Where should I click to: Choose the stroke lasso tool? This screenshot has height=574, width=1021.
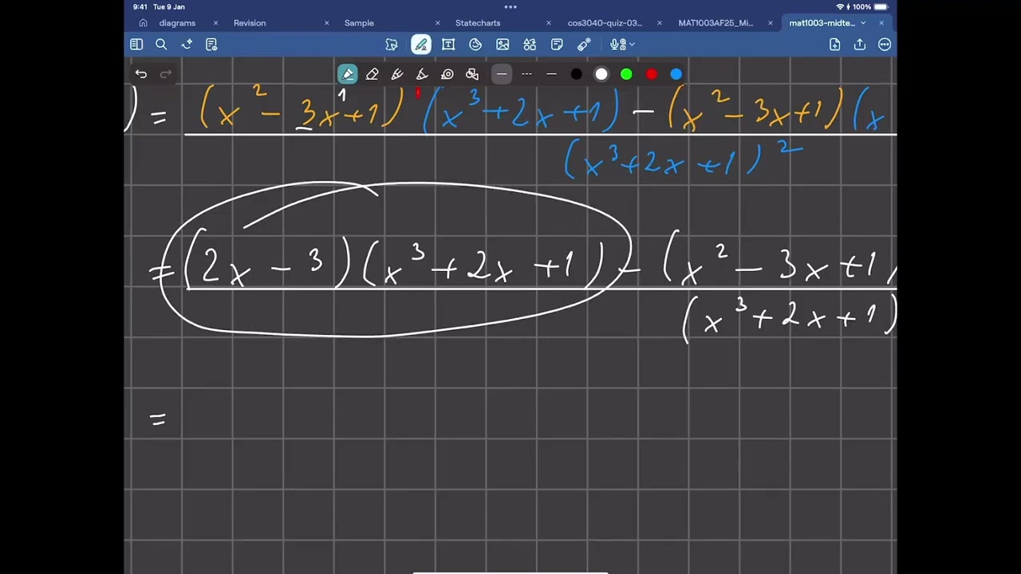point(472,74)
